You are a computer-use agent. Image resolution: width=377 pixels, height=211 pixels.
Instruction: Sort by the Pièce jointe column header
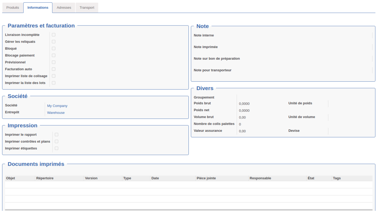pos(222,178)
